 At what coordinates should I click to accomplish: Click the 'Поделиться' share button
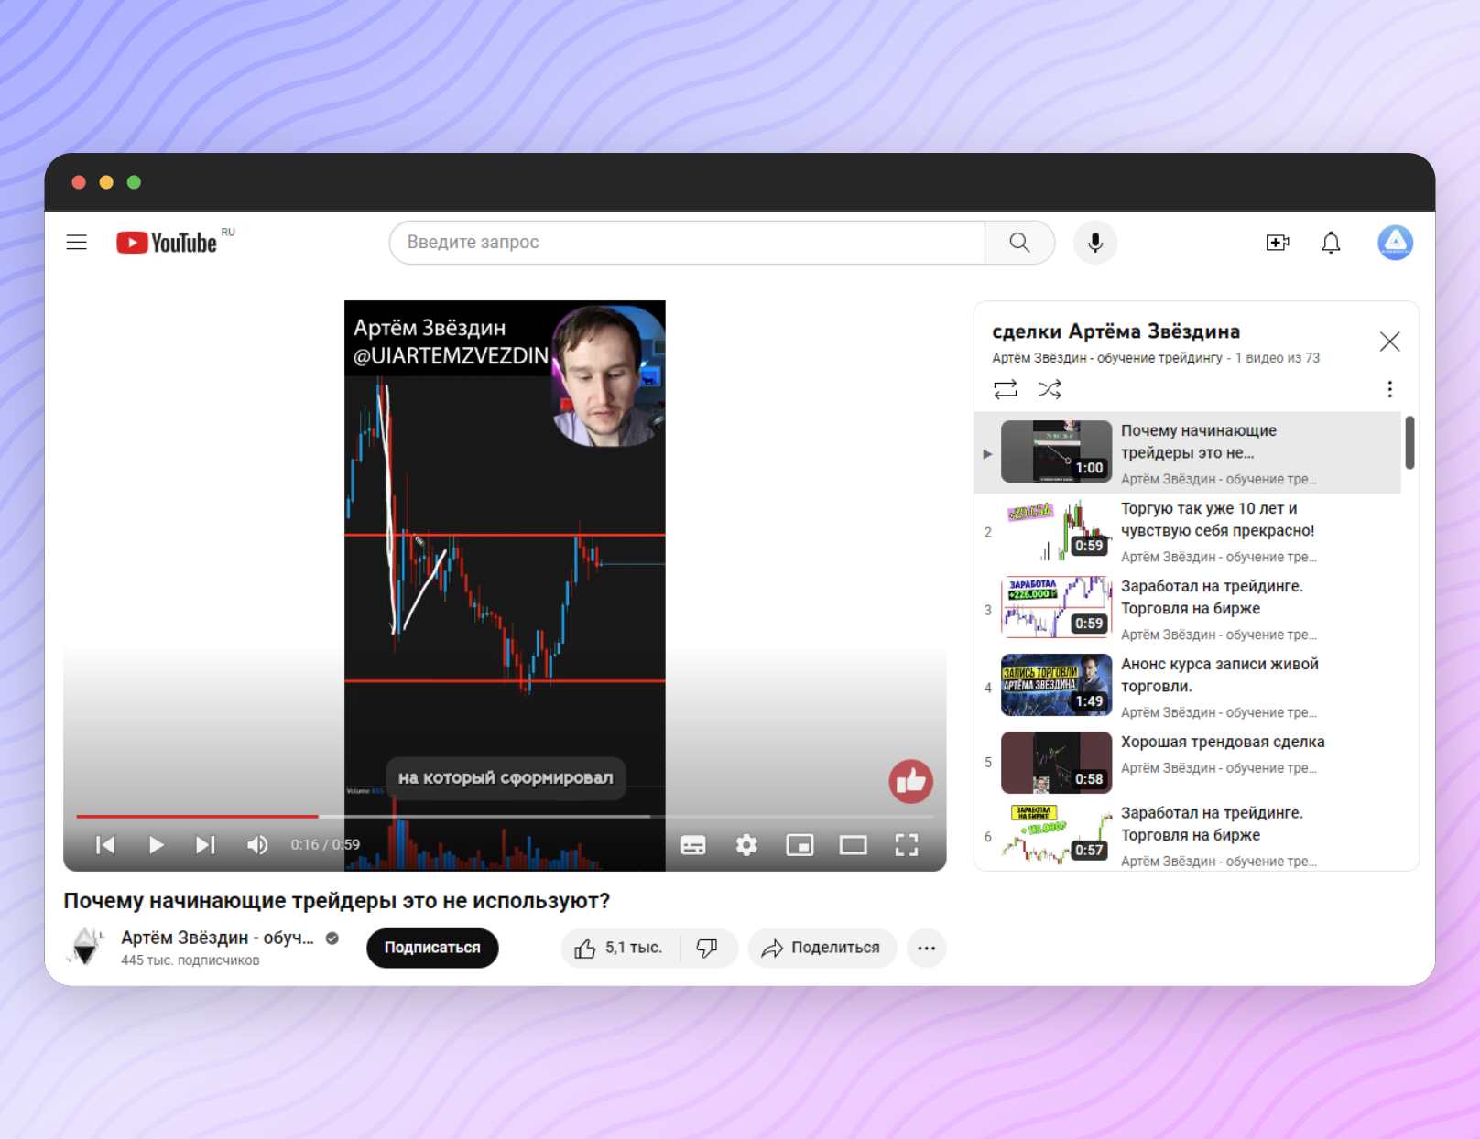[822, 948]
